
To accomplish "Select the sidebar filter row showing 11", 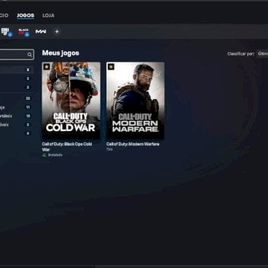I will [17, 107].
